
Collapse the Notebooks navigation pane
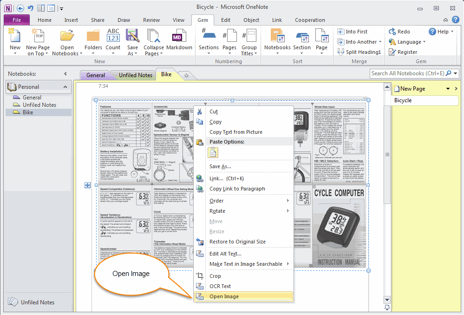(65, 74)
